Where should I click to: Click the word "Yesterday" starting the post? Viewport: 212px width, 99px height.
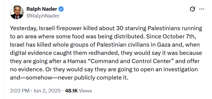[x=24, y=29]
